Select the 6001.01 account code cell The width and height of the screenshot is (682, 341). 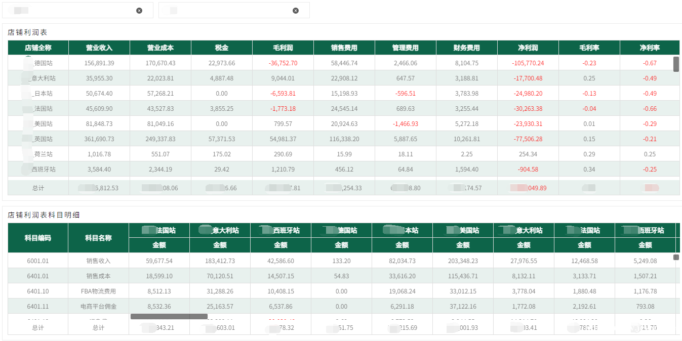click(x=38, y=261)
